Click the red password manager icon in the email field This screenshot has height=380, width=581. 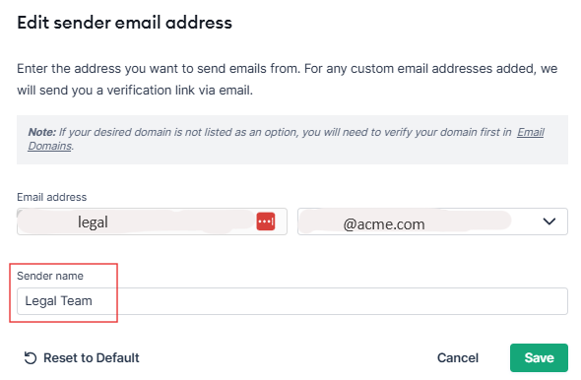(x=266, y=222)
